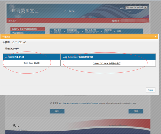The image size is (161, 134).
Task: Close the payment options dialog with X
Action: 156,37
